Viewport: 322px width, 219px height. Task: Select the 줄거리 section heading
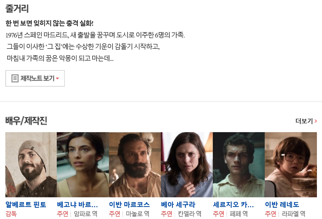click(x=17, y=9)
